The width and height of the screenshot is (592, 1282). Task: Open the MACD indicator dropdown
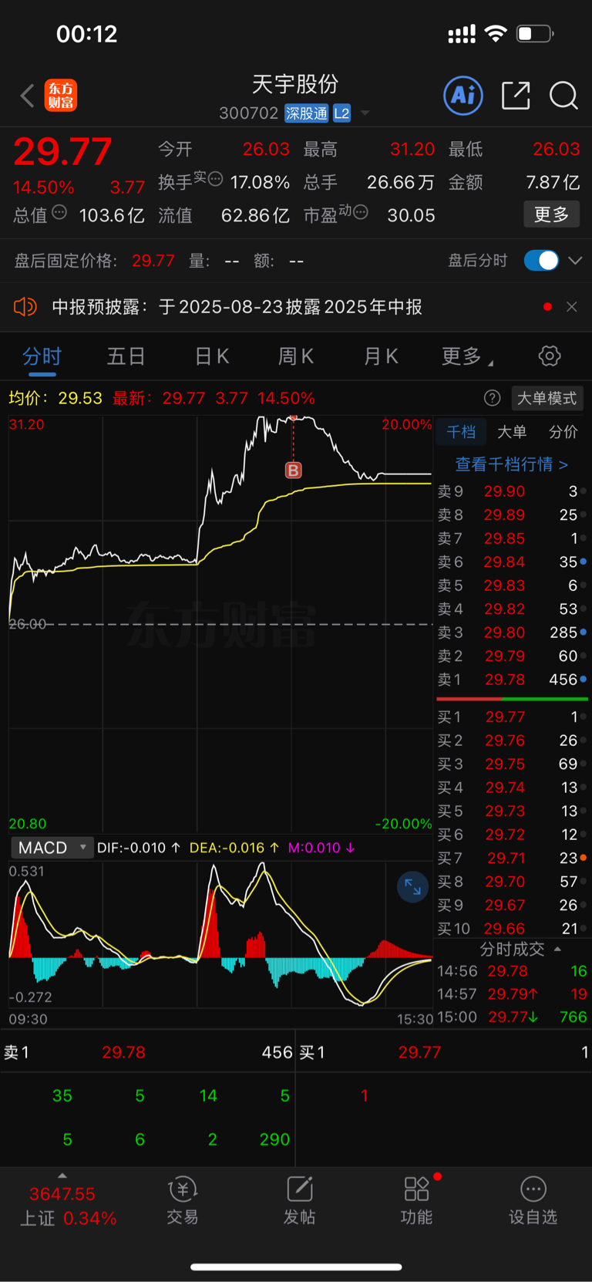point(52,848)
